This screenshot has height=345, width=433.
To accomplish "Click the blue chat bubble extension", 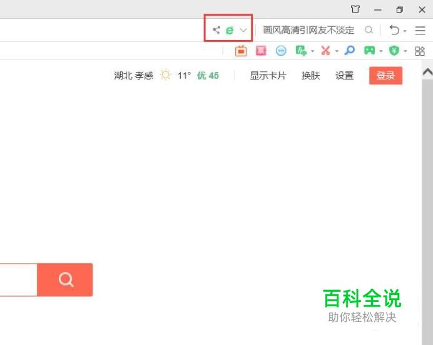I will [x=281, y=51].
